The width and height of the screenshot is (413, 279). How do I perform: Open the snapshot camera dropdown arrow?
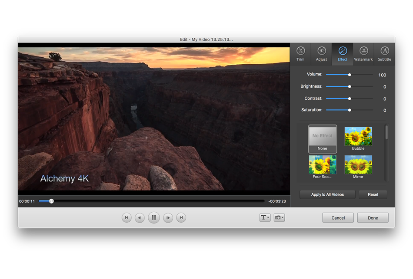pos(282,217)
